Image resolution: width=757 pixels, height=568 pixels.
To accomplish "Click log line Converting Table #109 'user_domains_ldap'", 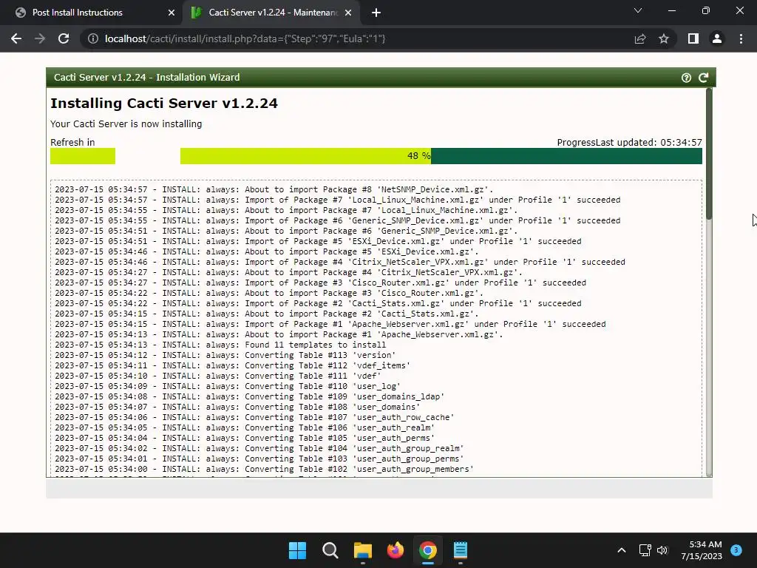I will tap(249, 396).
